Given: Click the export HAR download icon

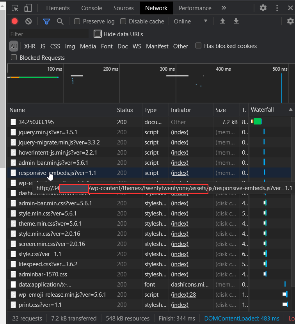Looking at the screenshot, I should click(x=236, y=21).
